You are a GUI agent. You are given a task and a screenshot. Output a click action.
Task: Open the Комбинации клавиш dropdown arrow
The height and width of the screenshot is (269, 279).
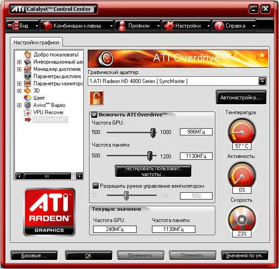(111, 26)
